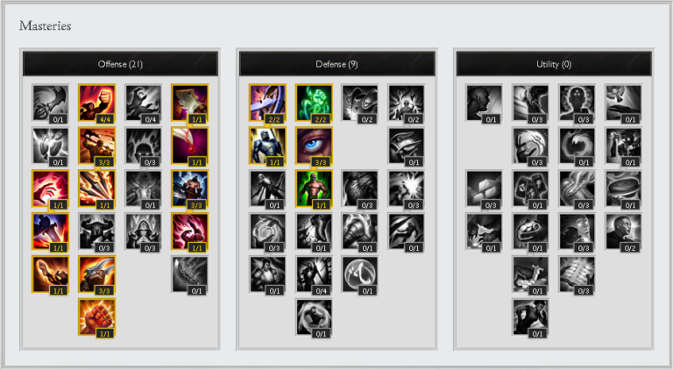673x370 pixels.
Task: Select the red fist mastery showing 4/4
Action: (x=96, y=103)
